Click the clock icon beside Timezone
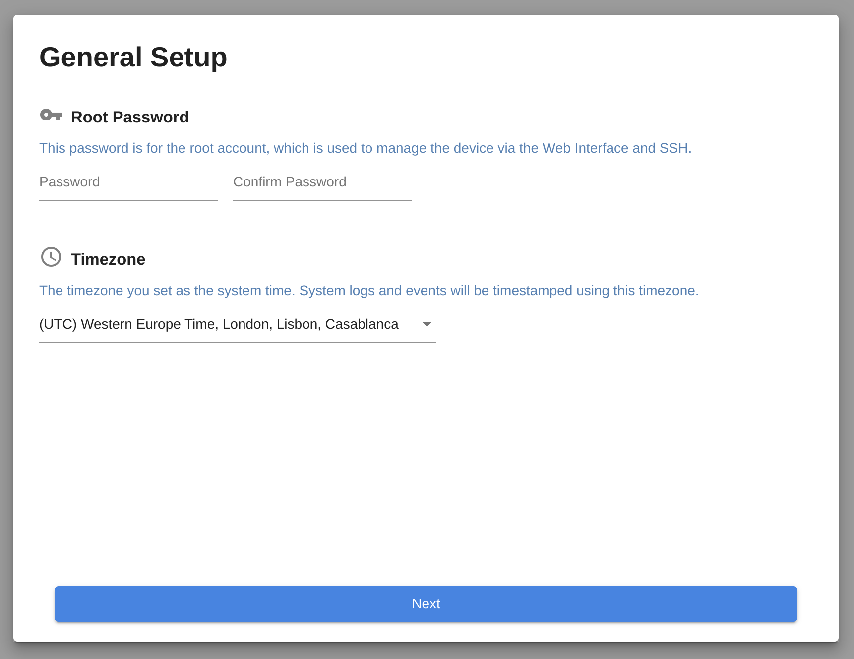Image resolution: width=854 pixels, height=659 pixels. [x=51, y=257]
